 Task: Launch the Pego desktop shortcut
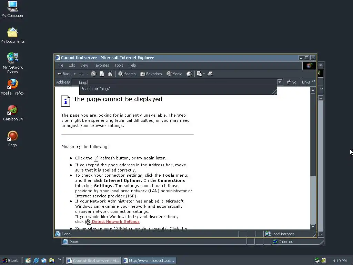[x=13, y=139]
